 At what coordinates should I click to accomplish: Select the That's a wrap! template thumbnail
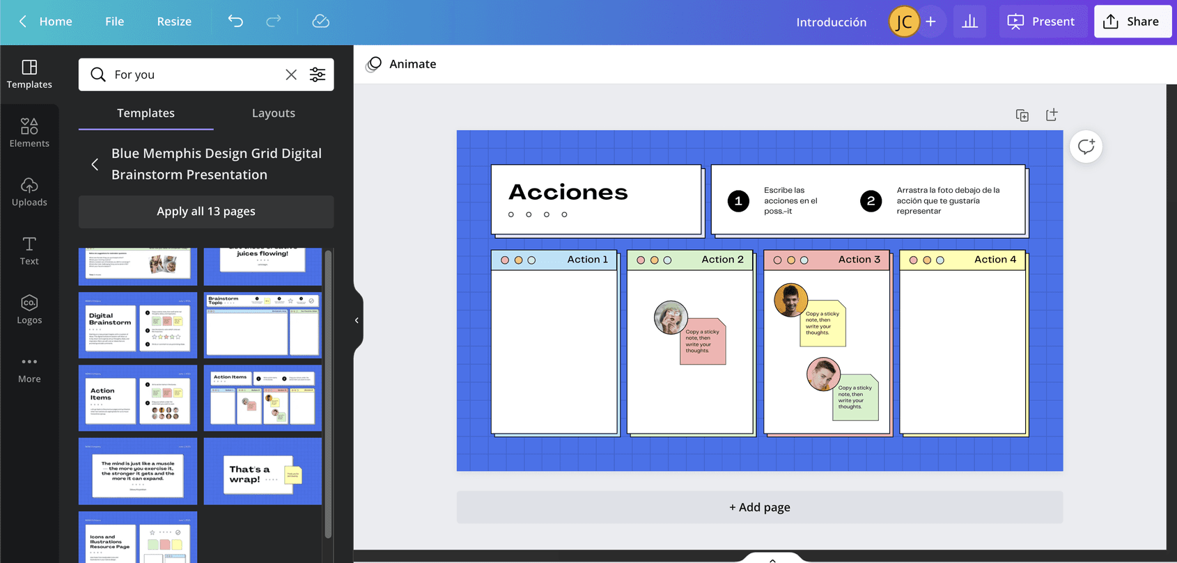263,472
